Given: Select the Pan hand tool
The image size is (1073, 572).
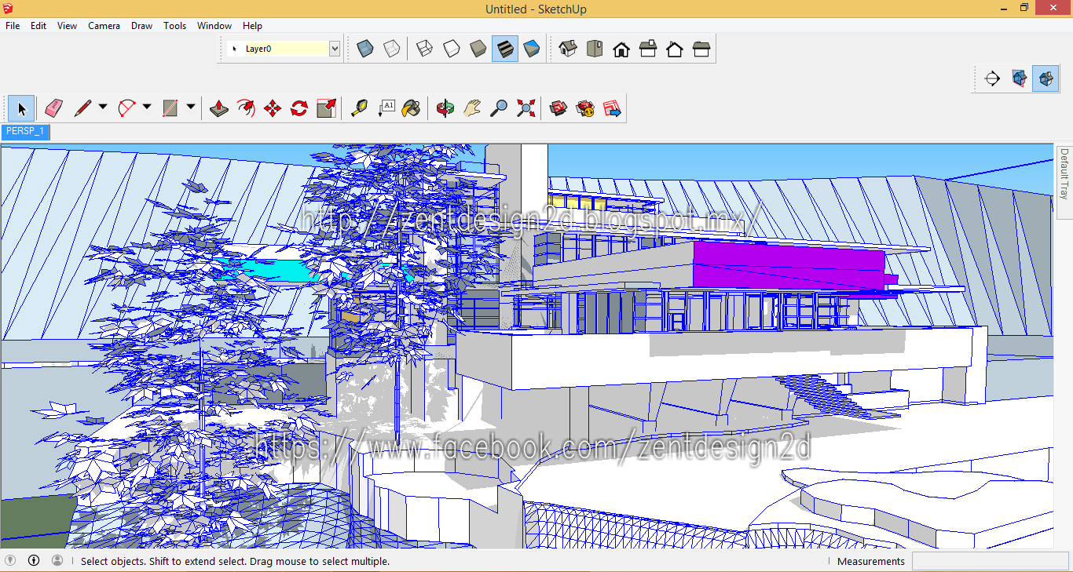Looking at the screenshot, I should [472, 108].
